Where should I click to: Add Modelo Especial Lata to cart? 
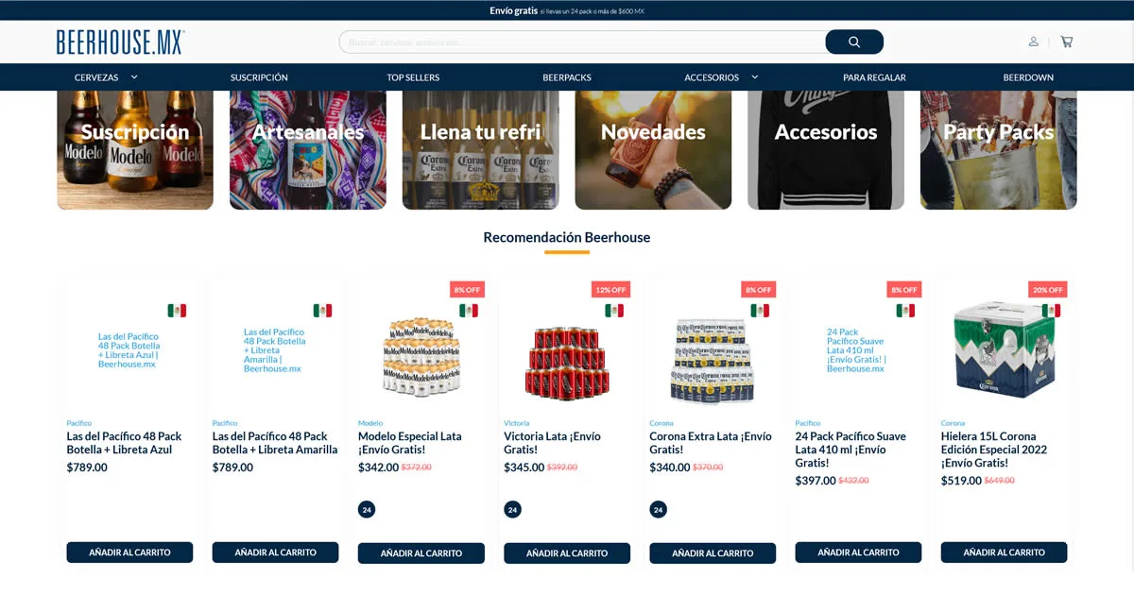point(421,552)
